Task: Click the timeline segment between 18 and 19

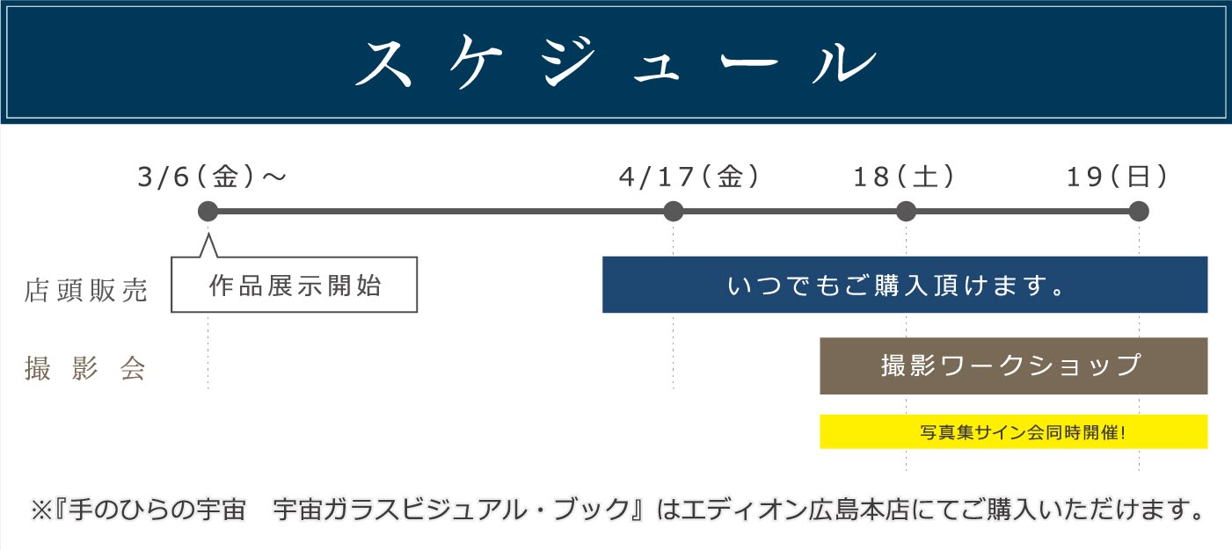Action: (1022, 212)
